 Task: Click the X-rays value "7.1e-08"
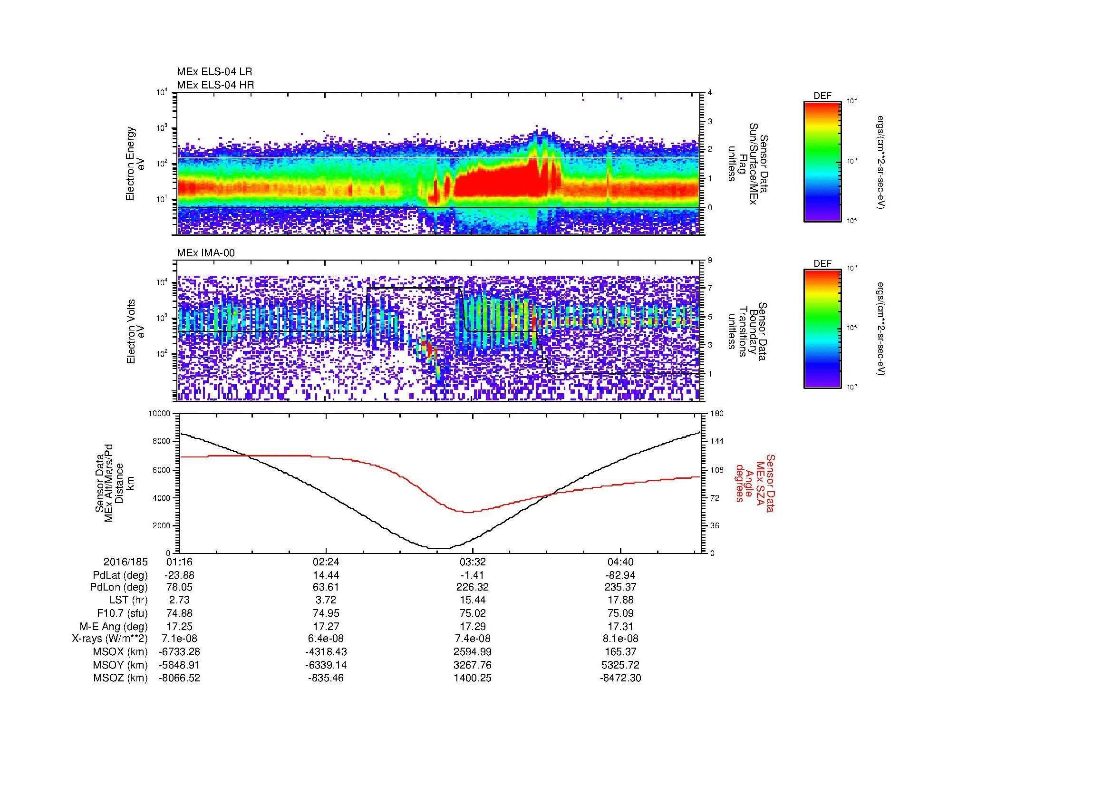pyautogui.click(x=179, y=639)
